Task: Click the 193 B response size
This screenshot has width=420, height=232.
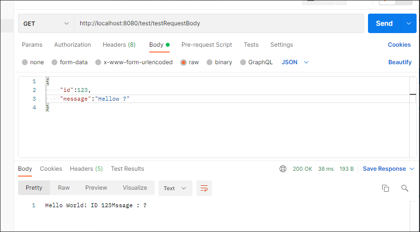Action: coord(346,169)
